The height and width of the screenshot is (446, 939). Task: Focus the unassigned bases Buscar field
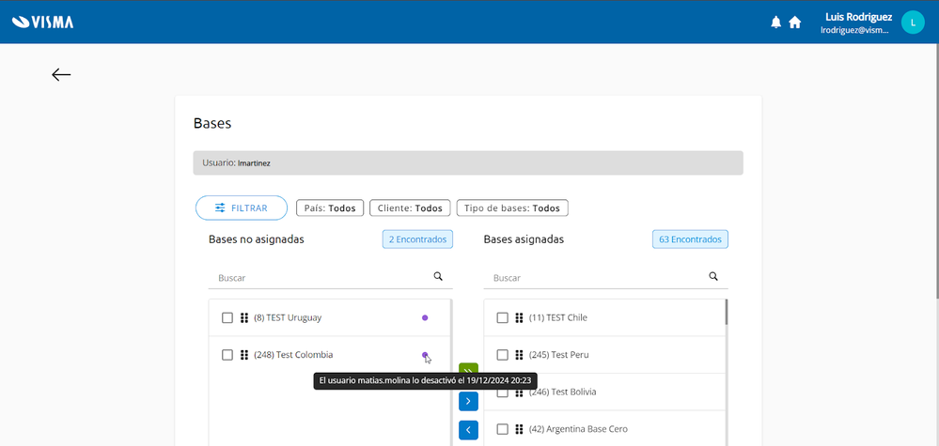[320, 278]
